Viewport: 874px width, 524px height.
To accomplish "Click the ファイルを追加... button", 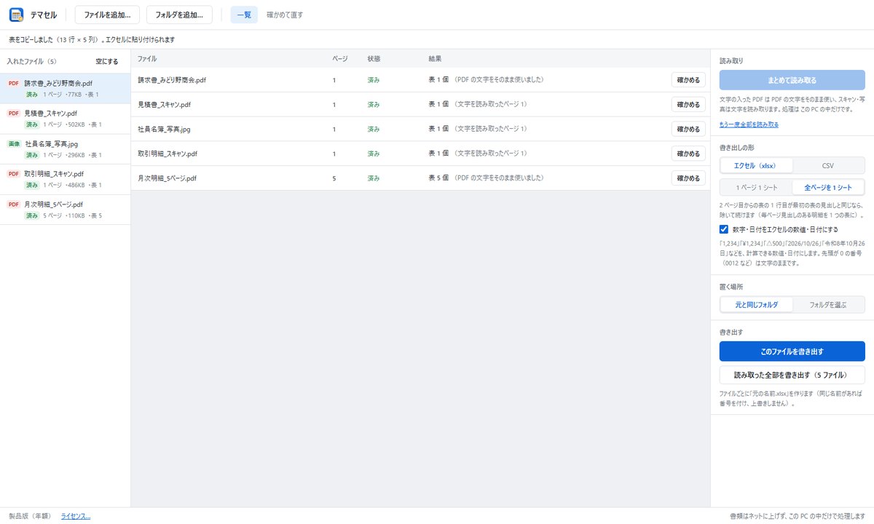I will point(107,15).
